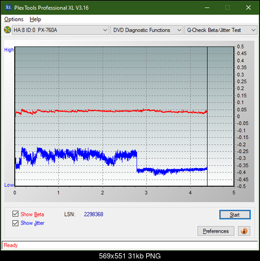
Task: Click the 0.5 scale value at top
Action: click(241, 47)
